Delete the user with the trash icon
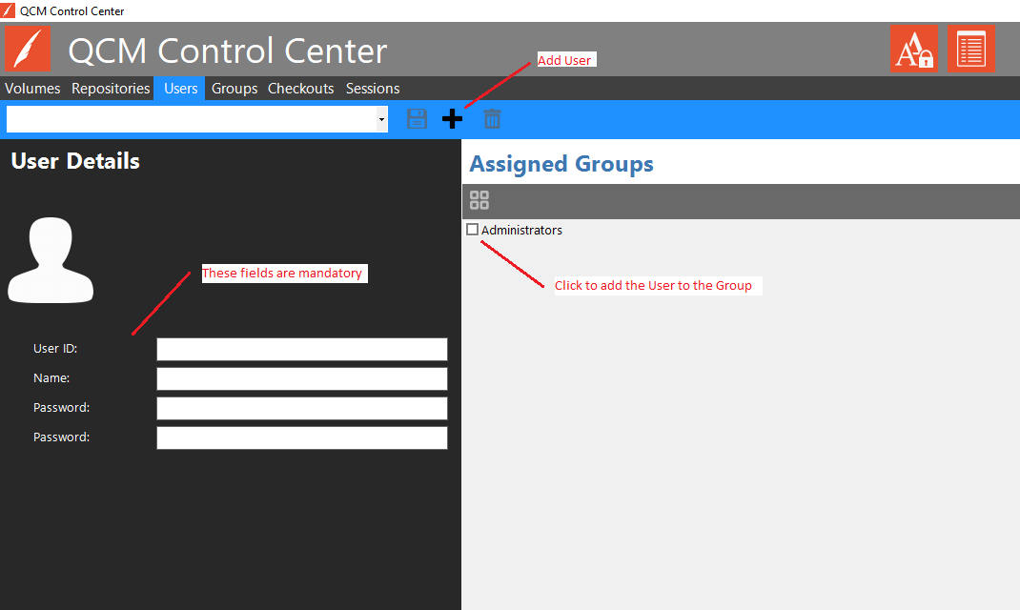Viewport: 1020px width, 610px height. (492, 119)
